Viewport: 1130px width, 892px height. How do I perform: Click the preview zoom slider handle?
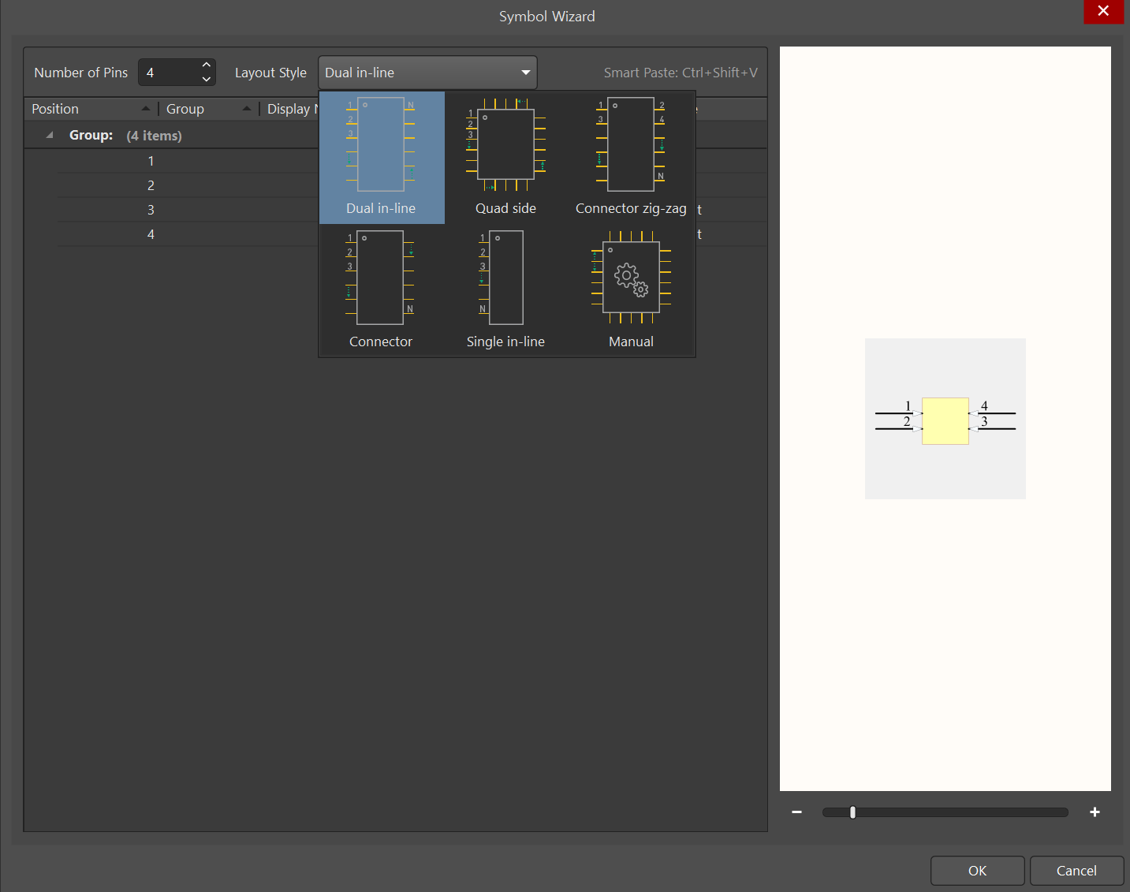pos(852,812)
